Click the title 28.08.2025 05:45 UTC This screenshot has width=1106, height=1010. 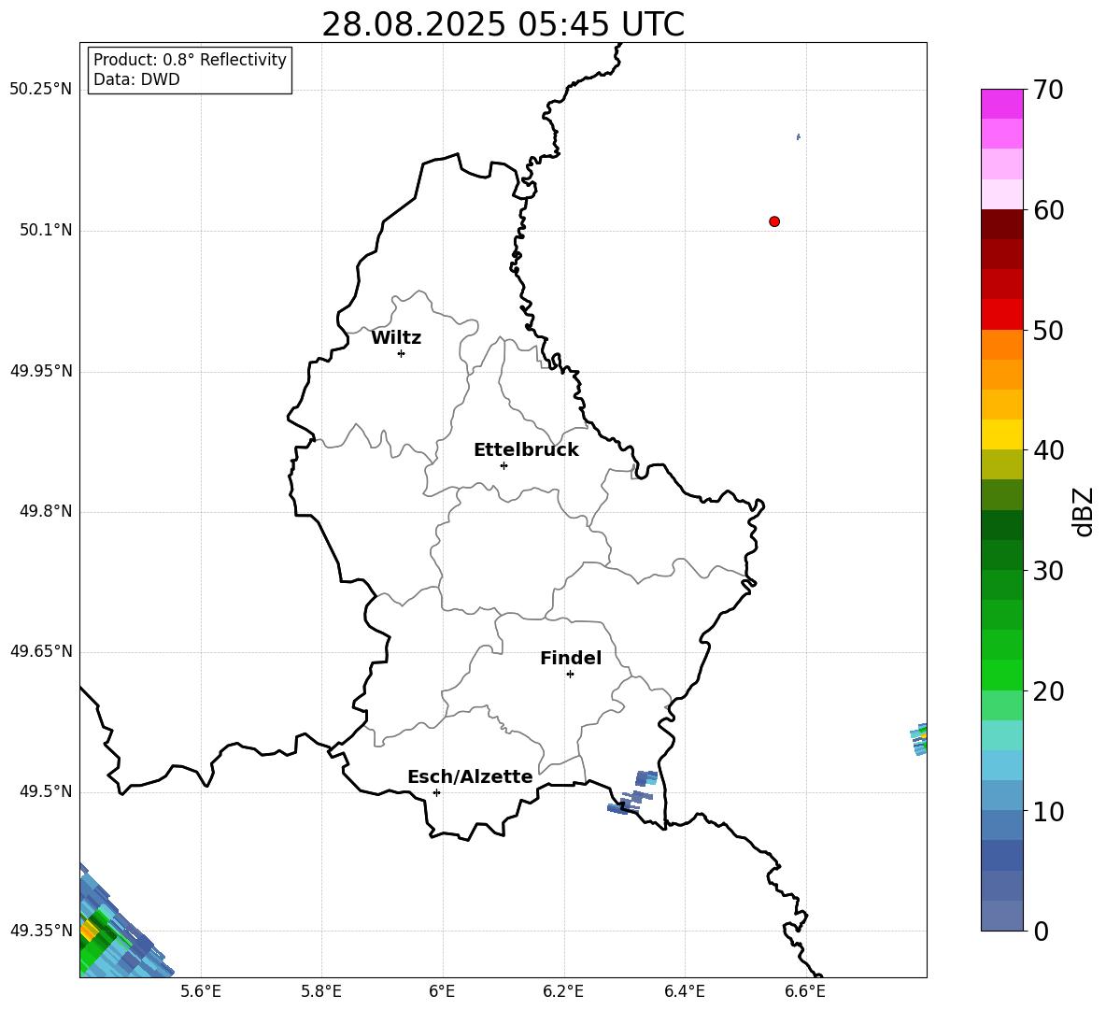point(503,24)
